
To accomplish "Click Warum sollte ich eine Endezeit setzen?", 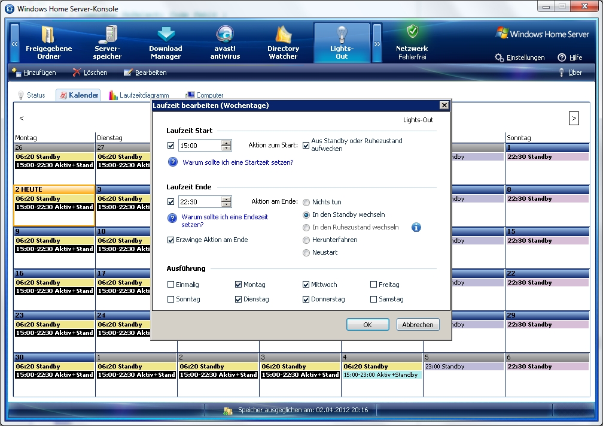I will pos(224,220).
